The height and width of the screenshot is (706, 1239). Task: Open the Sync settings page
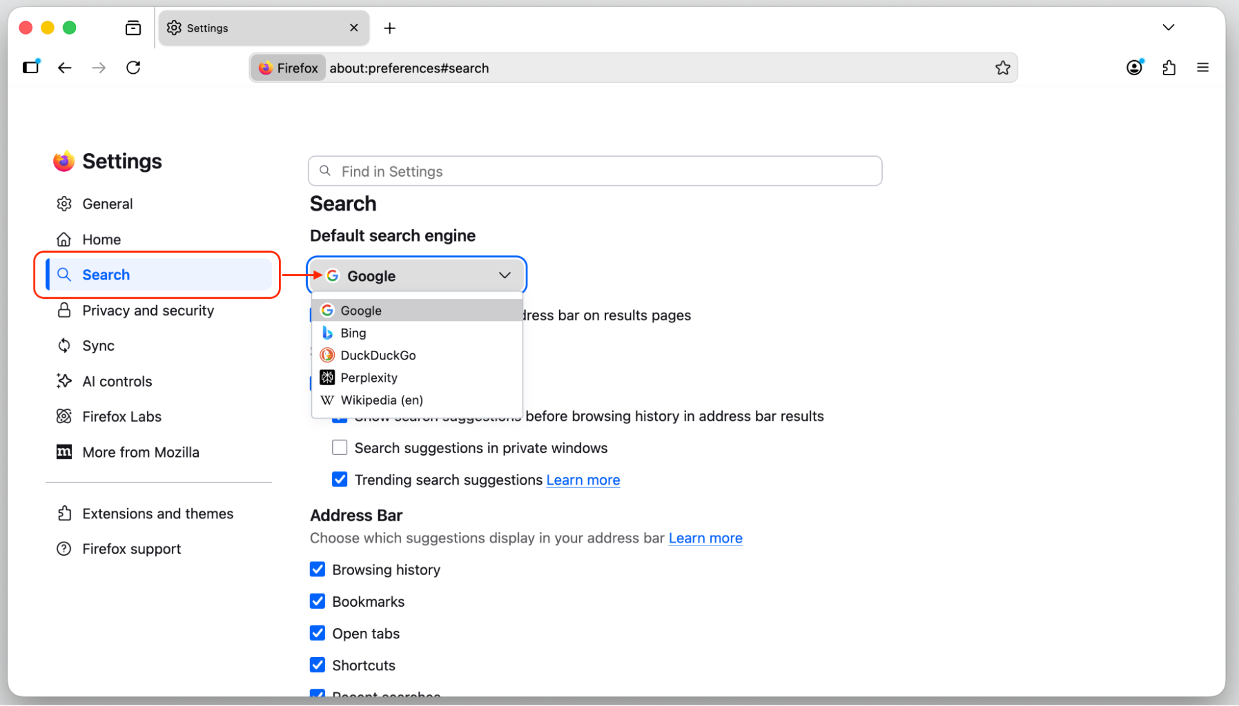point(159,345)
